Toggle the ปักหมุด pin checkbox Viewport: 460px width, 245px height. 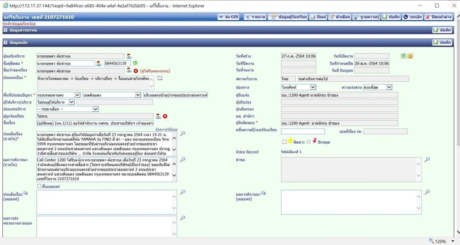(x=308, y=142)
